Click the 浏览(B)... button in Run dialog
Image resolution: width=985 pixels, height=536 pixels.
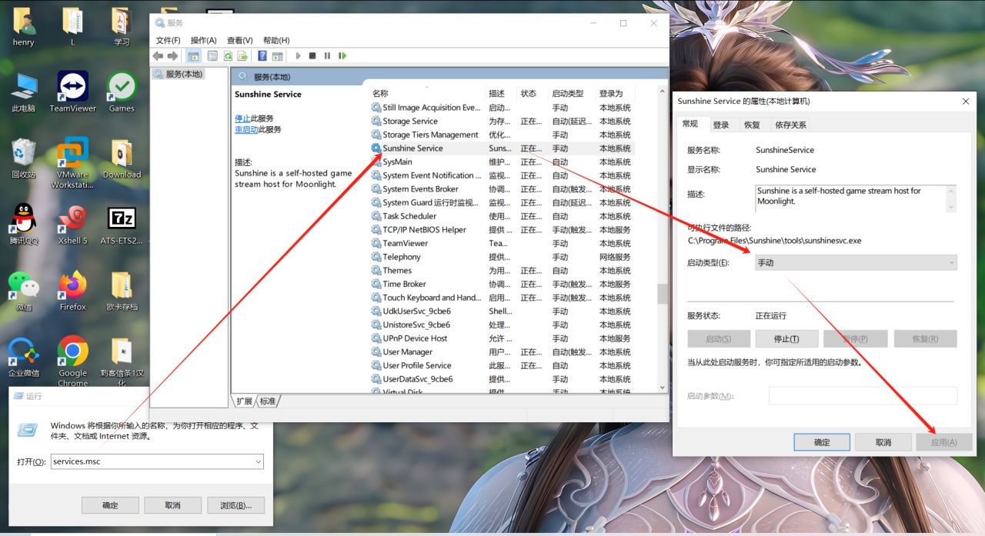pyautogui.click(x=235, y=505)
